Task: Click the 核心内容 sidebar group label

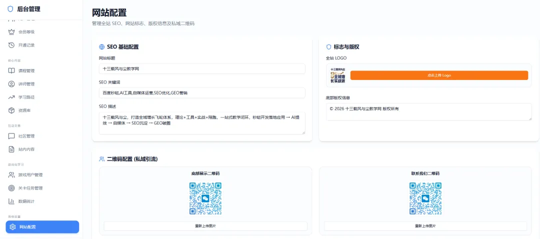Action: pyautogui.click(x=14, y=60)
